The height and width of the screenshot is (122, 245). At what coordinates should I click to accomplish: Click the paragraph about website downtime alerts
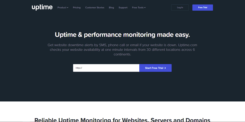pos(122,50)
